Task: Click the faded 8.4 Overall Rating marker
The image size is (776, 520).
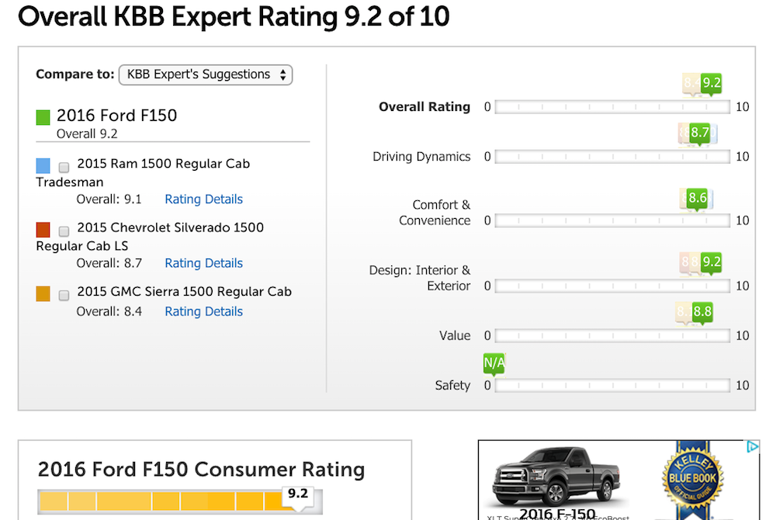Action: 691,83
